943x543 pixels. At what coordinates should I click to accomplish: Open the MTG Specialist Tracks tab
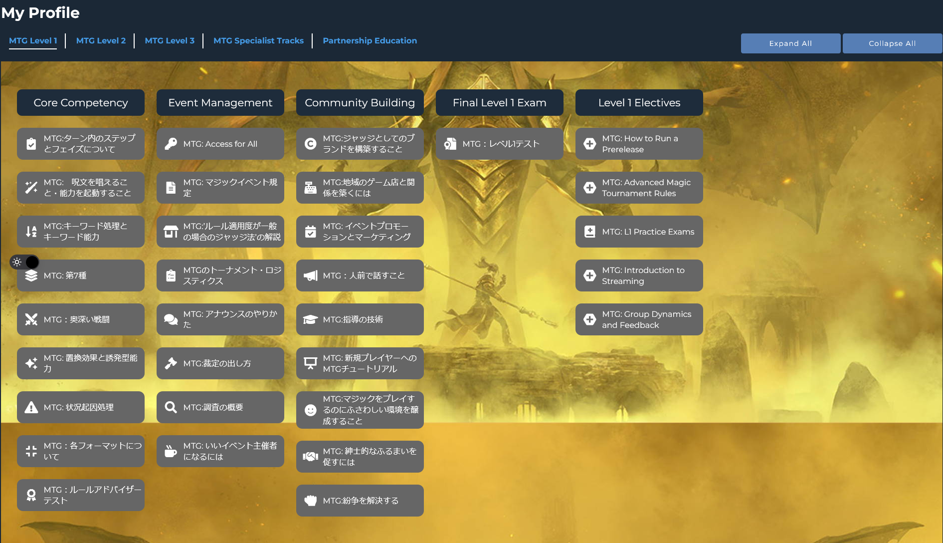click(258, 41)
